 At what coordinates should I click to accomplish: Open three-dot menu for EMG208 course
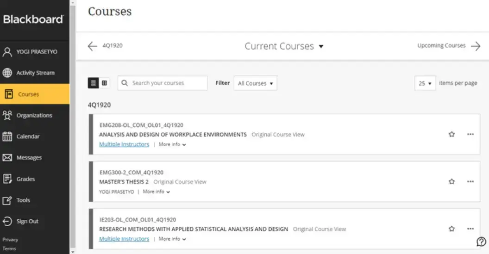click(470, 134)
